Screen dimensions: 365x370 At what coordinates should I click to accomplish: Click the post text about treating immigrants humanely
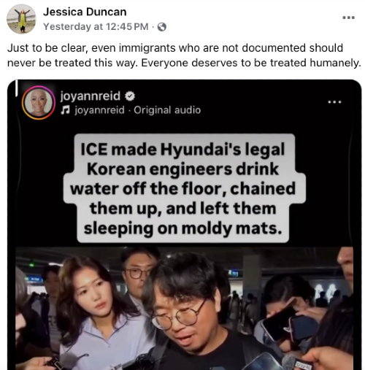184,55
